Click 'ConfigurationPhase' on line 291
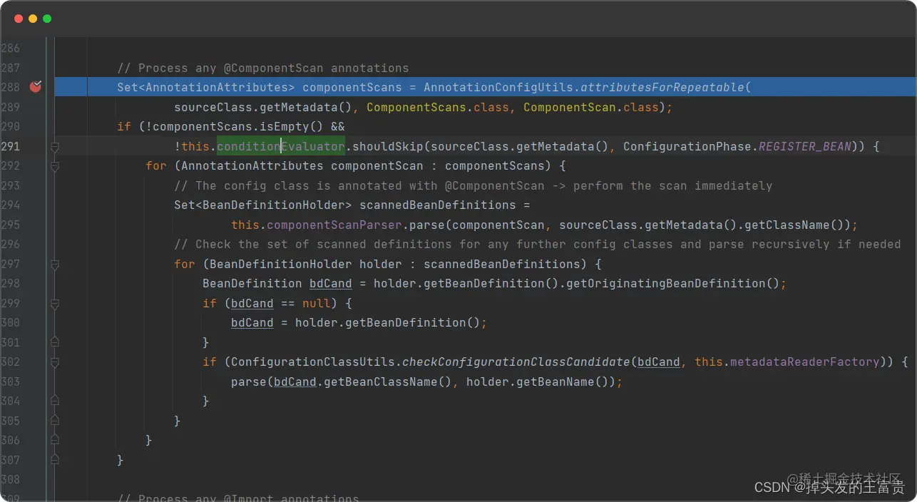Viewport: 917px width, 502px height. pos(687,147)
